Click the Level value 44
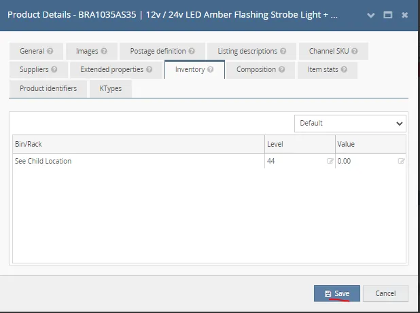 [x=270, y=161]
